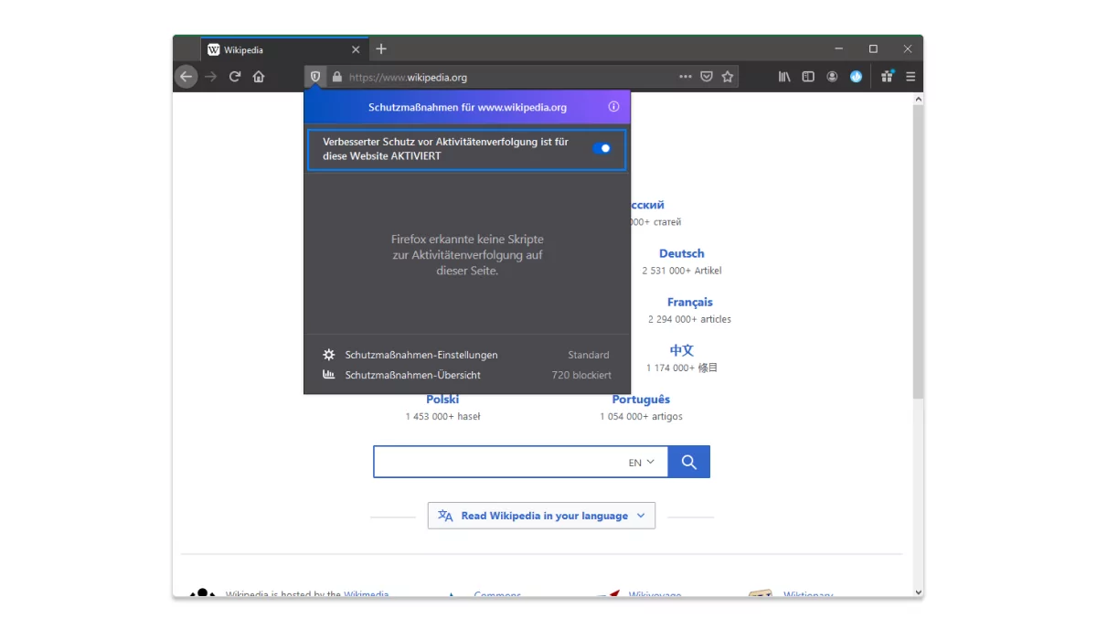This screenshot has height=640, width=1097.
Task: Click the 'Schutzmaßnahmen für www.wikipedia.org' header
Action: (468, 107)
